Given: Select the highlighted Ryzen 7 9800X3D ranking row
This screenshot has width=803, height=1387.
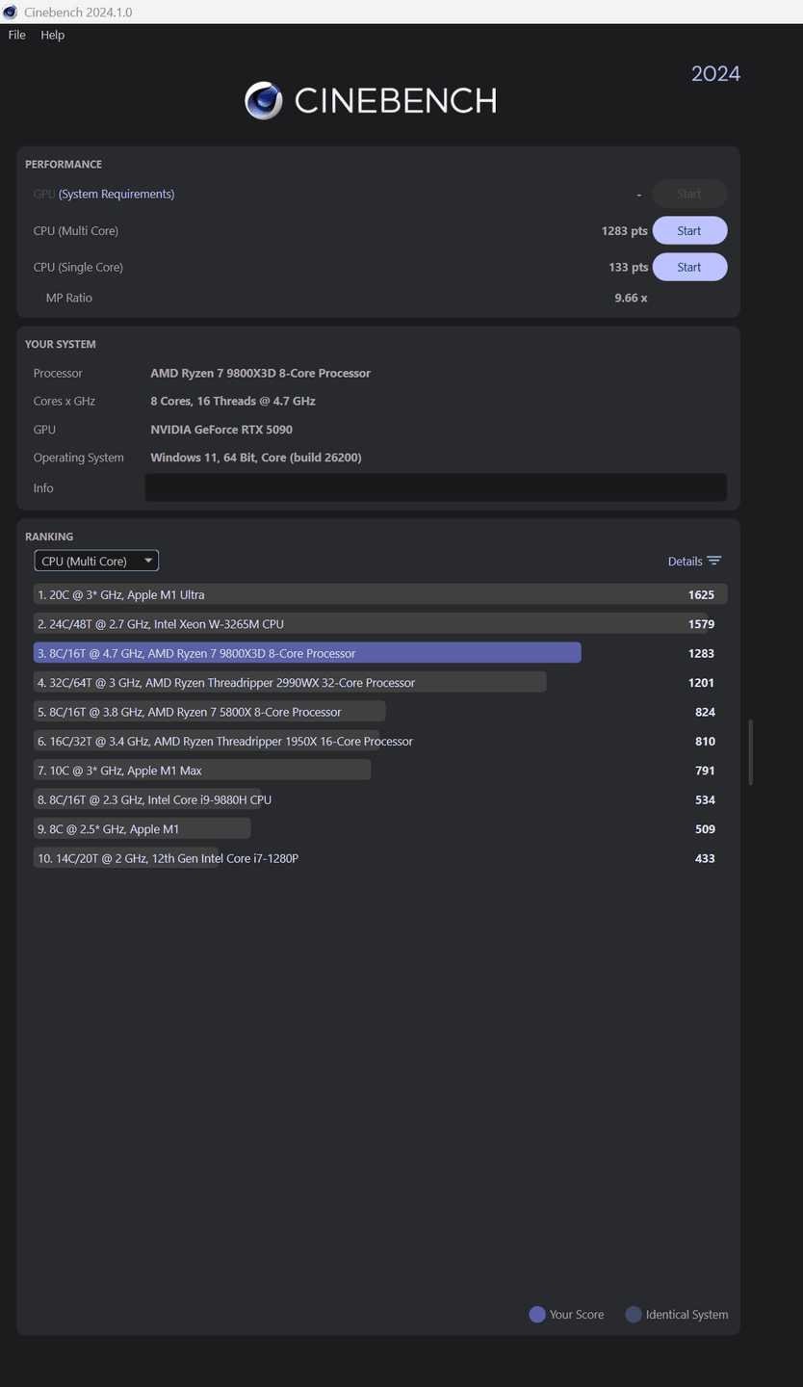Looking at the screenshot, I should (380, 653).
